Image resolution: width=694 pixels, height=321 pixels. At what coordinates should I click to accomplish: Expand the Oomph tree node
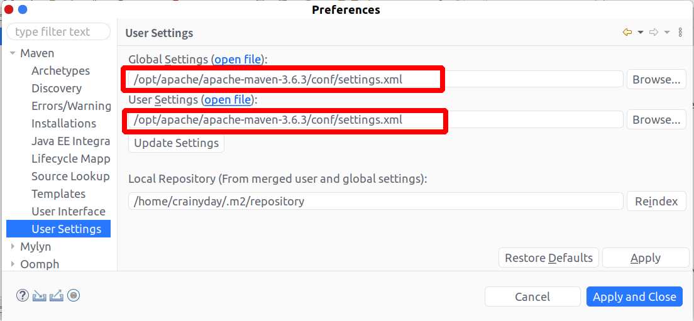[x=12, y=264]
